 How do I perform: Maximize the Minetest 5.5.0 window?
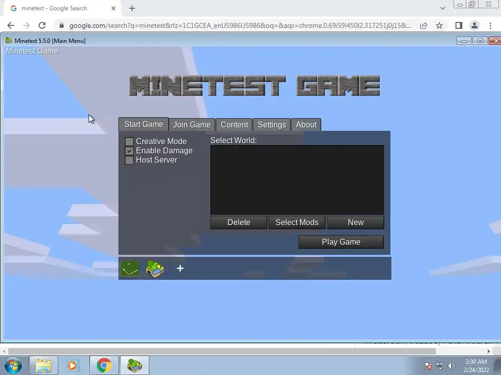tap(480, 41)
